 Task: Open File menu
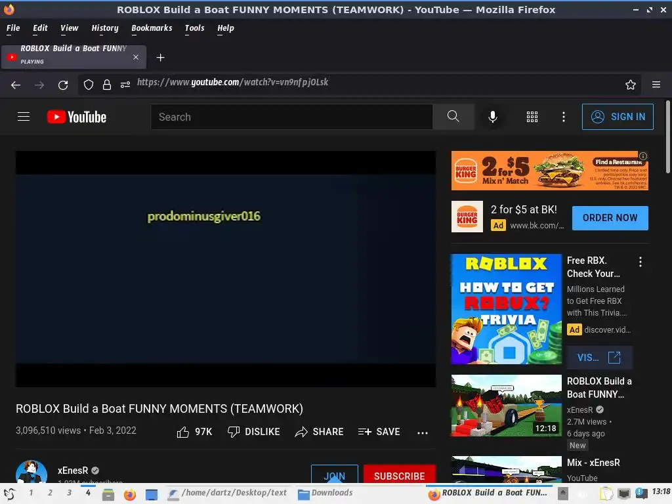13,28
